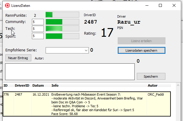Viewport: 183px width, 121px height.
Task: Focus the Sport score input field
Action: point(38,36)
